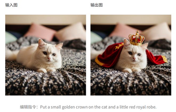Click the cat's face in the input image
Viewport: 176px width, 112px height.
click(49, 53)
